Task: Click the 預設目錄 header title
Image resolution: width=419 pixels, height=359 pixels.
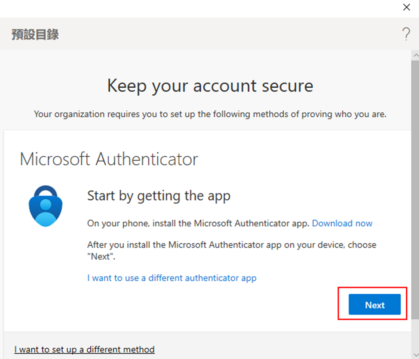Action: (35, 34)
